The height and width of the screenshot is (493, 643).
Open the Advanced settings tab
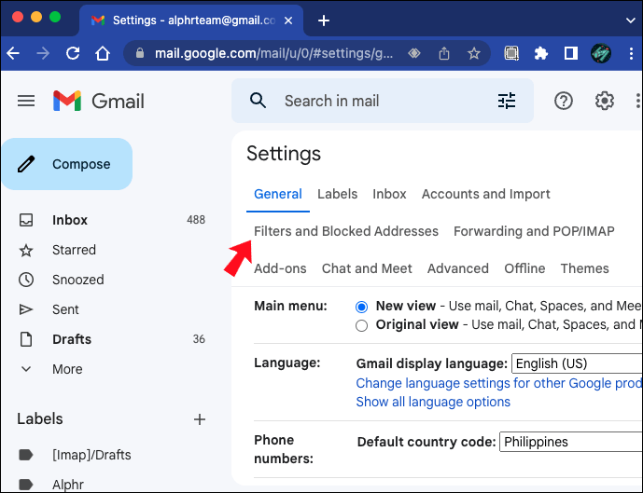pyautogui.click(x=458, y=268)
